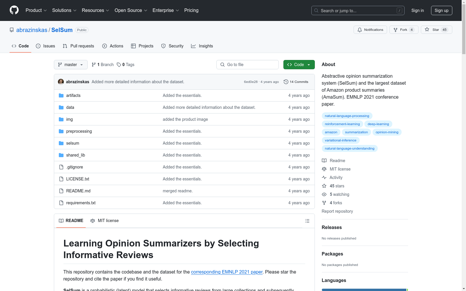This screenshot has height=291, width=466.
Task: Click the commit history clock icon
Action: (286, 82)
